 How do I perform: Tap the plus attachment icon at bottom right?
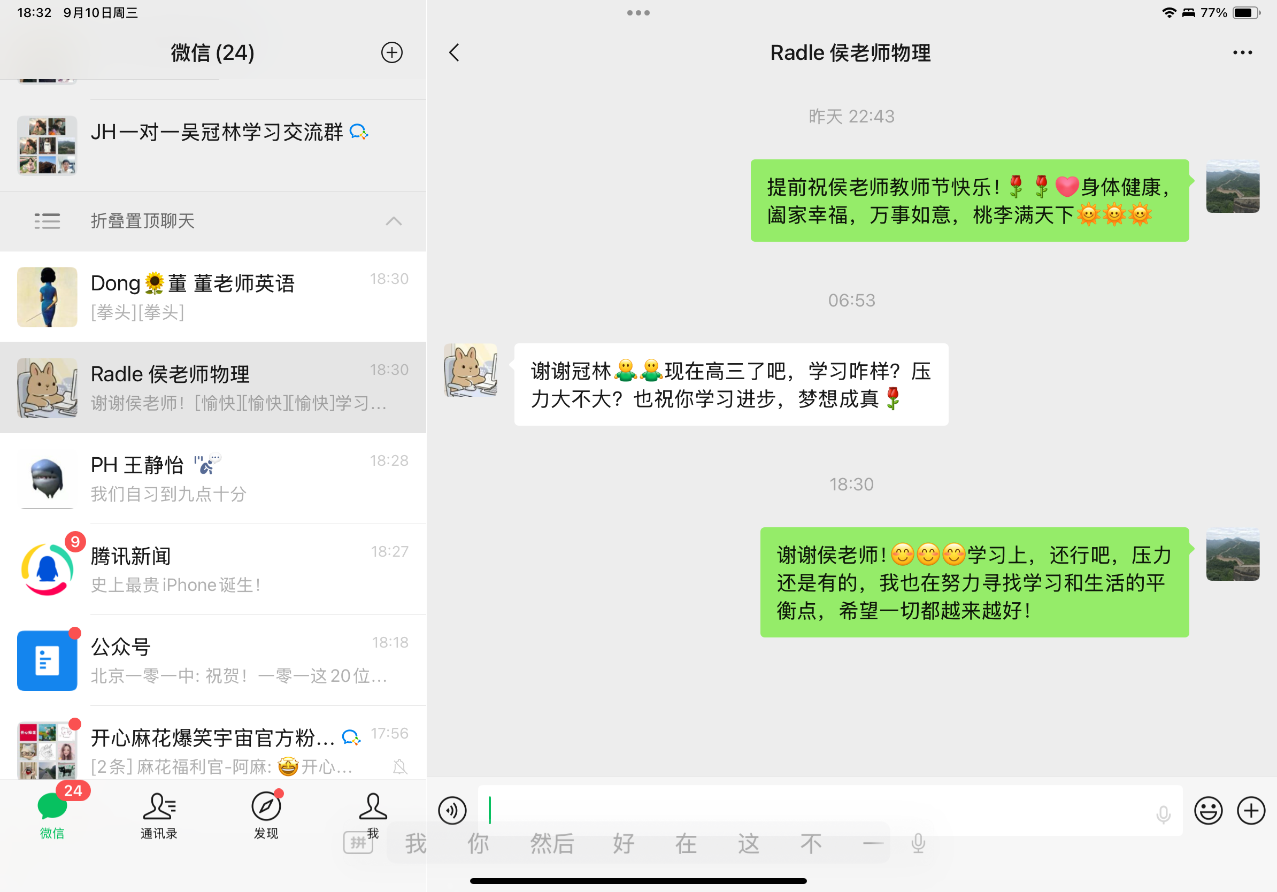[x=1251, y=810]
